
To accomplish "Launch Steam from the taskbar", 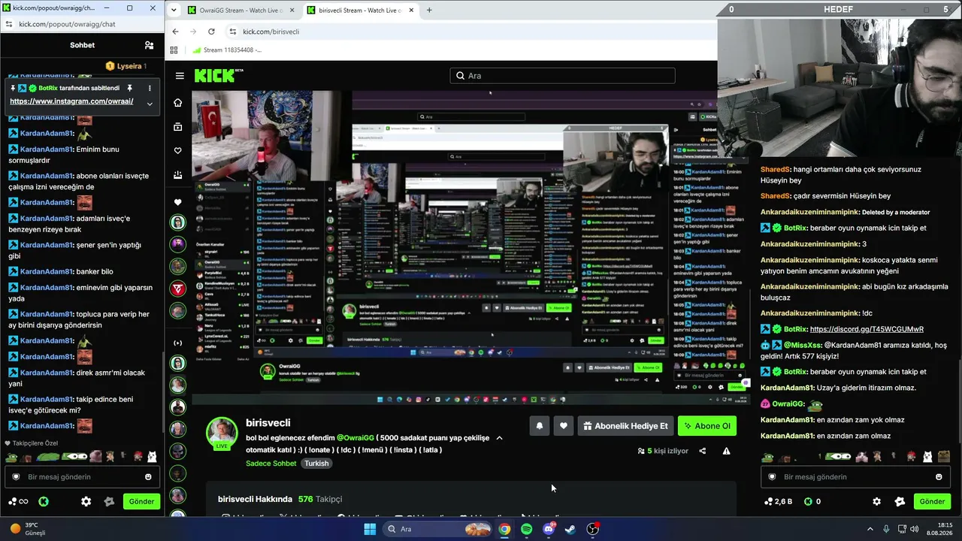I will (x=570, y=529).
